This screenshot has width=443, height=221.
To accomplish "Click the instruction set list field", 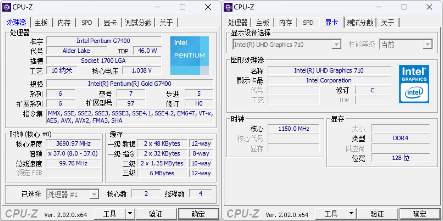I will click(x=130, y=117).
